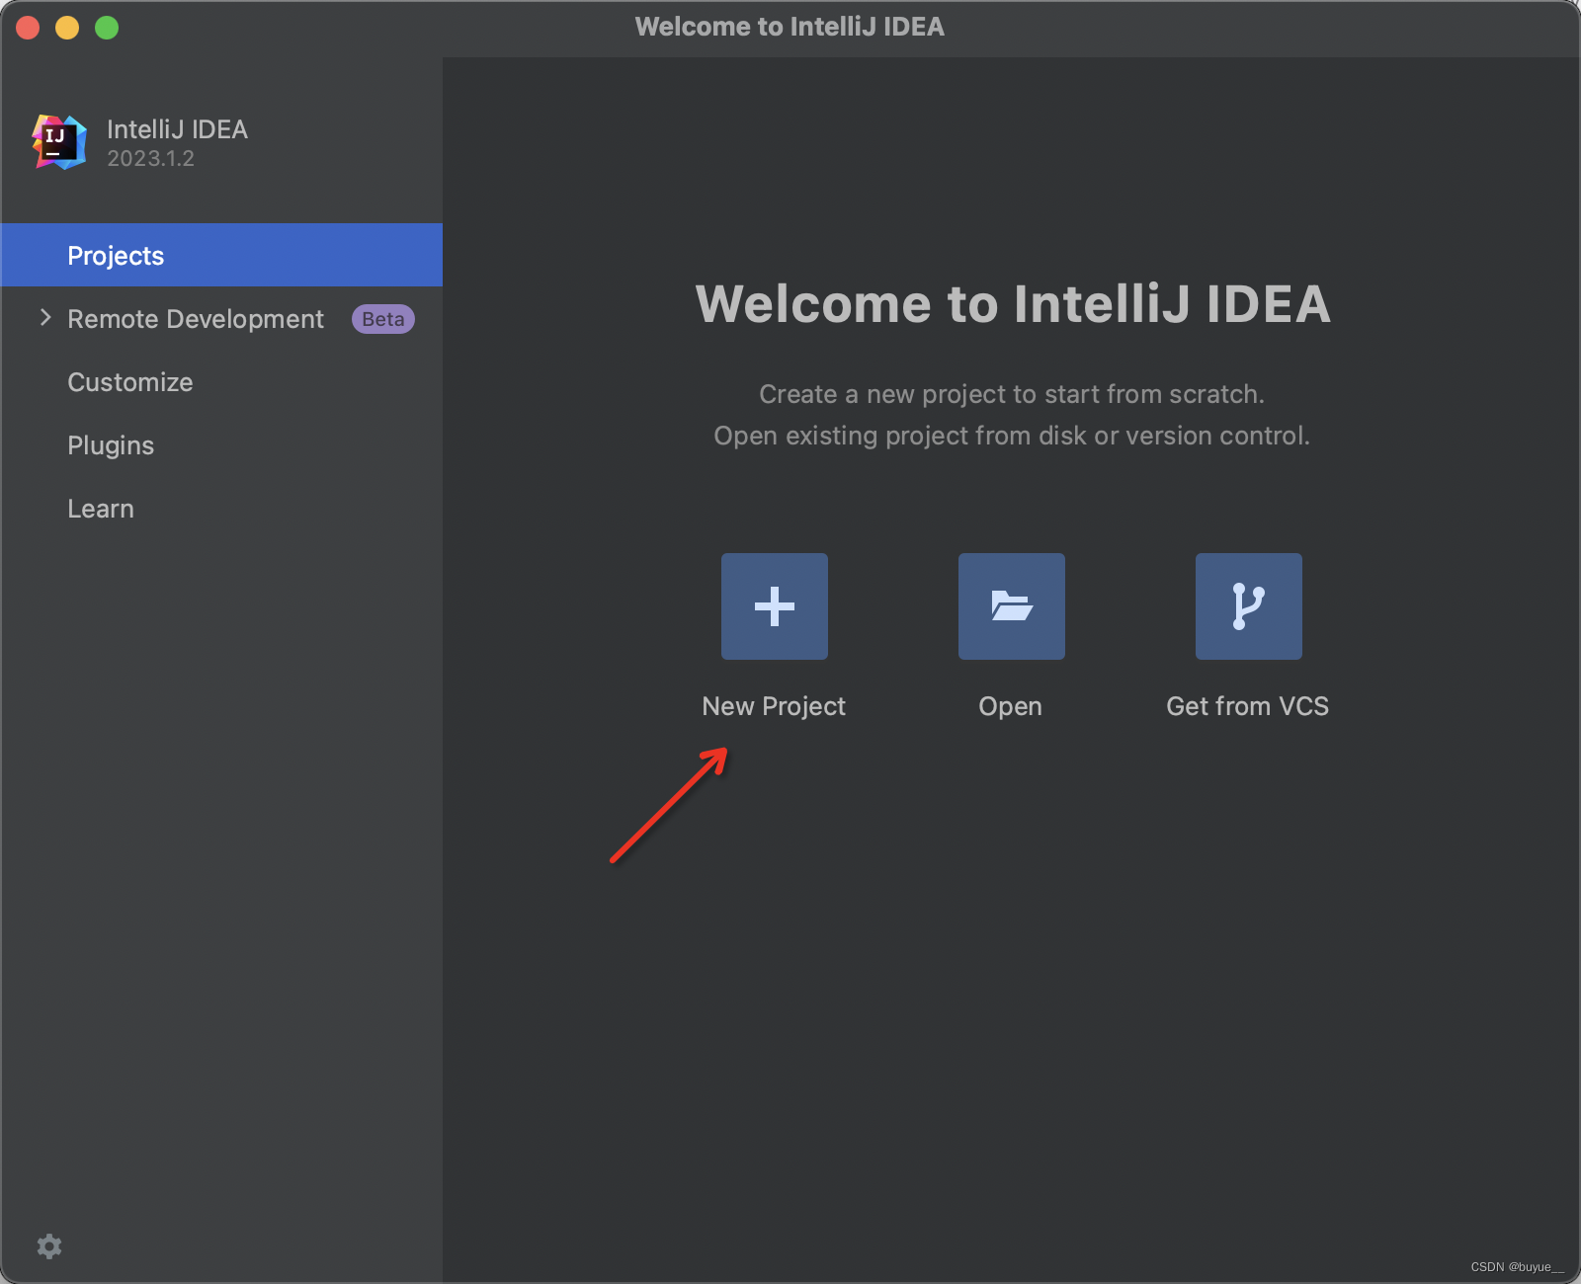
Task: Click the Beta badge
Action: (x=383, y=319)
